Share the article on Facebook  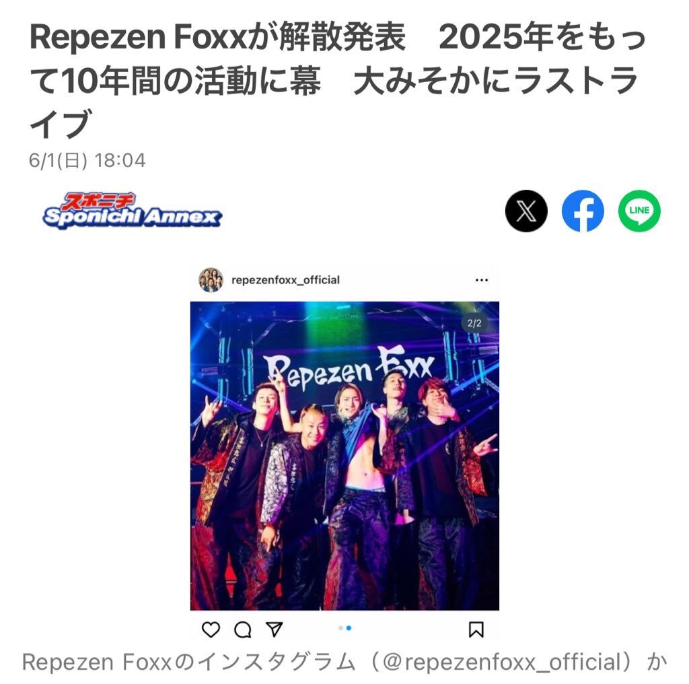(583, 211)
